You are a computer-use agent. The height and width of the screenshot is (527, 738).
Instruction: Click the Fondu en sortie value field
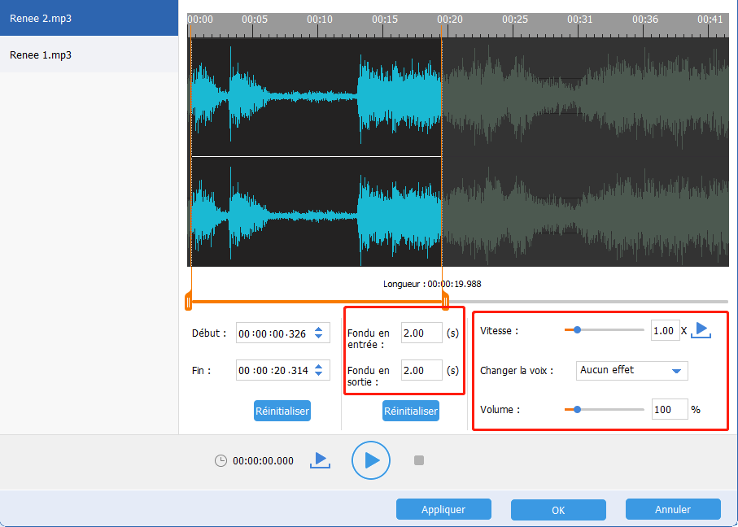pos(421,370)
